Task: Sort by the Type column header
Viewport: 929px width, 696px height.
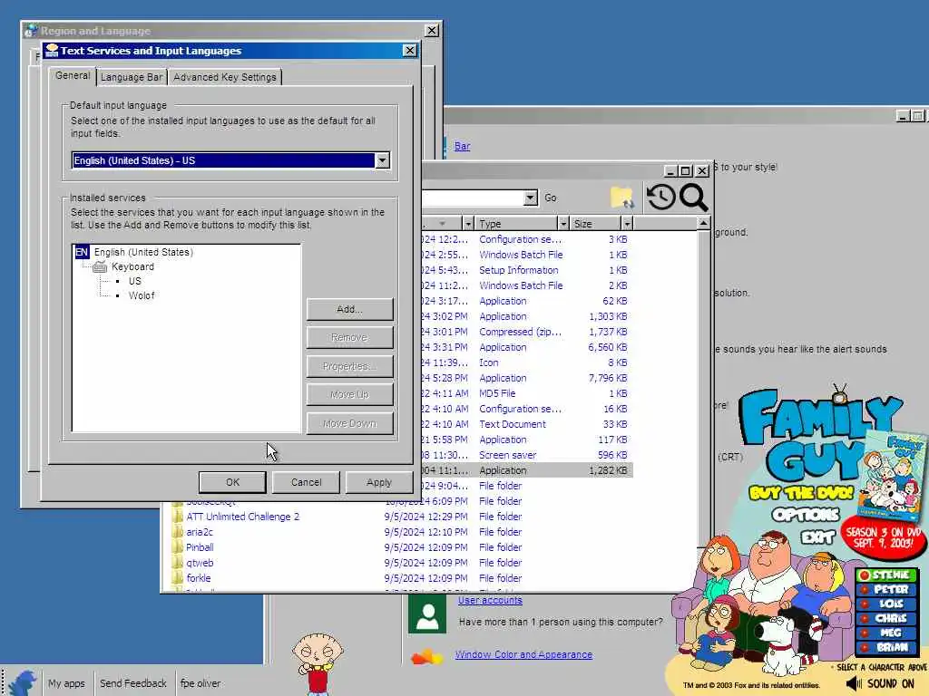Action: [516, 224]
